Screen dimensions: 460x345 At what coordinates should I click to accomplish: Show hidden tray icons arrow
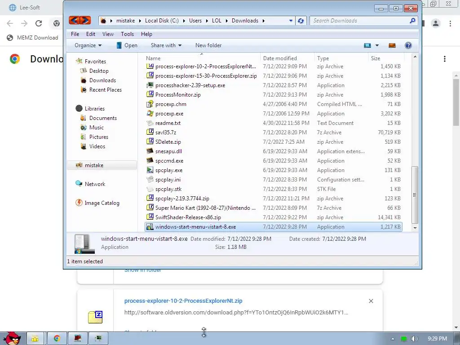point(393,339)
